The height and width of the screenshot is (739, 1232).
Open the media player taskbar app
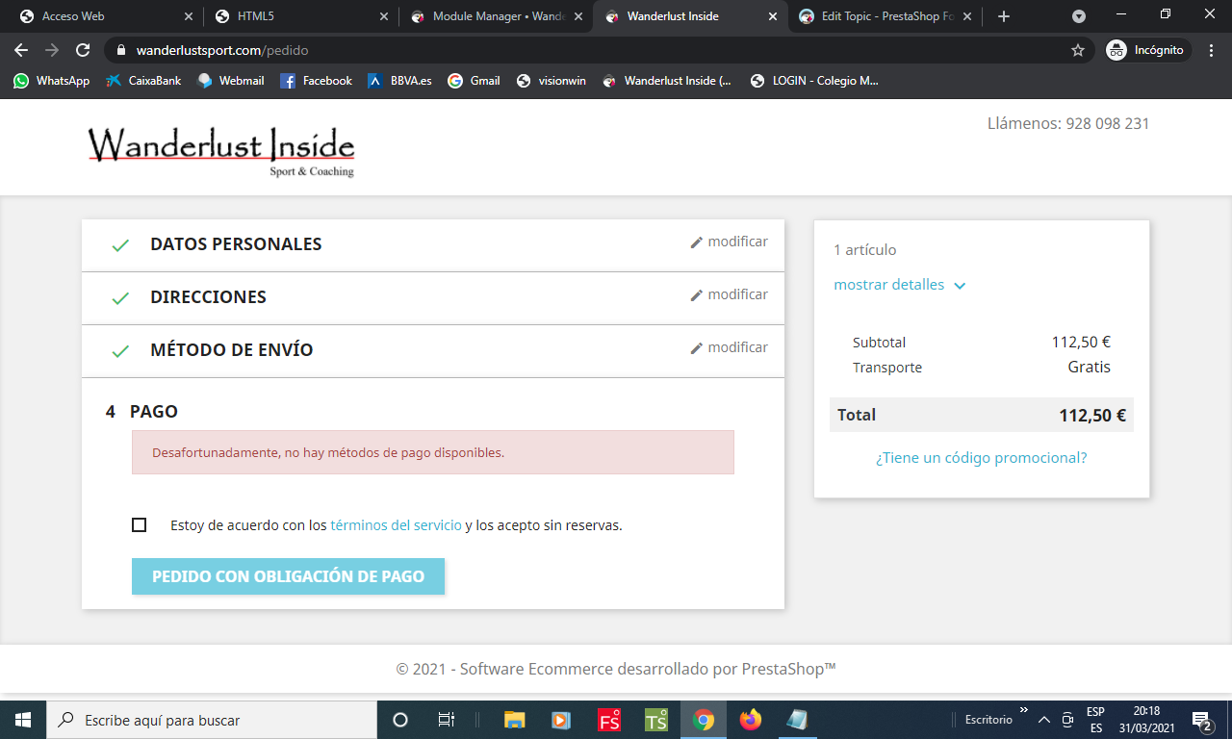(561, 720)
